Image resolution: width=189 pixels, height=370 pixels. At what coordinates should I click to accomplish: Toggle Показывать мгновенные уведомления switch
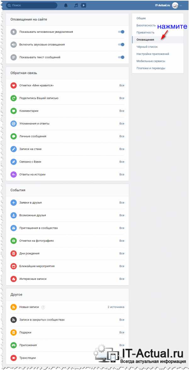click(121, 32)
